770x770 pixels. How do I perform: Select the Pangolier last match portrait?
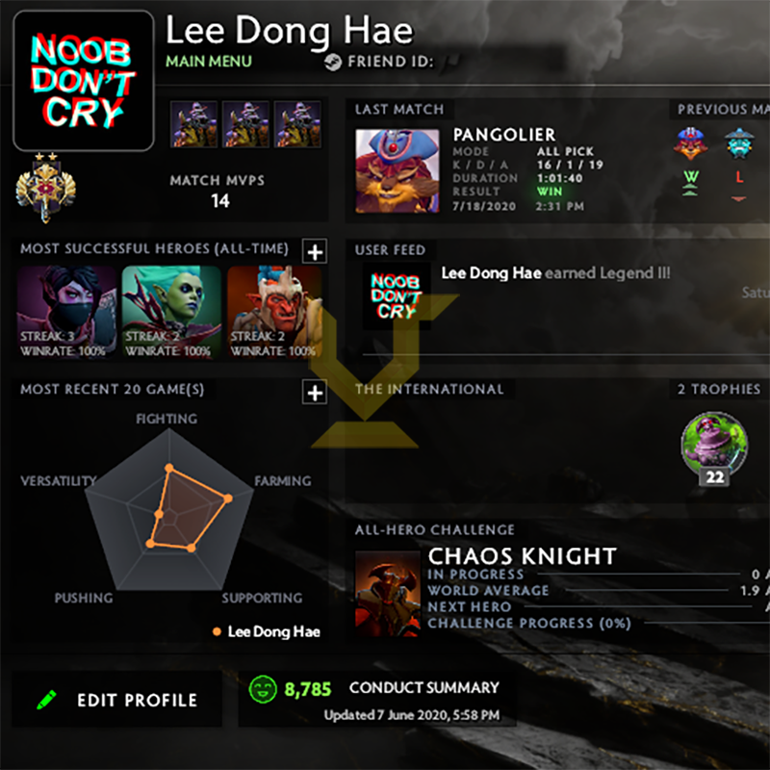click(x=398, y=171)
